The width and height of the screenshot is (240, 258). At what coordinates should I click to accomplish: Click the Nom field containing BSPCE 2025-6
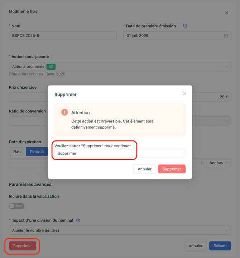coord(63,36)
